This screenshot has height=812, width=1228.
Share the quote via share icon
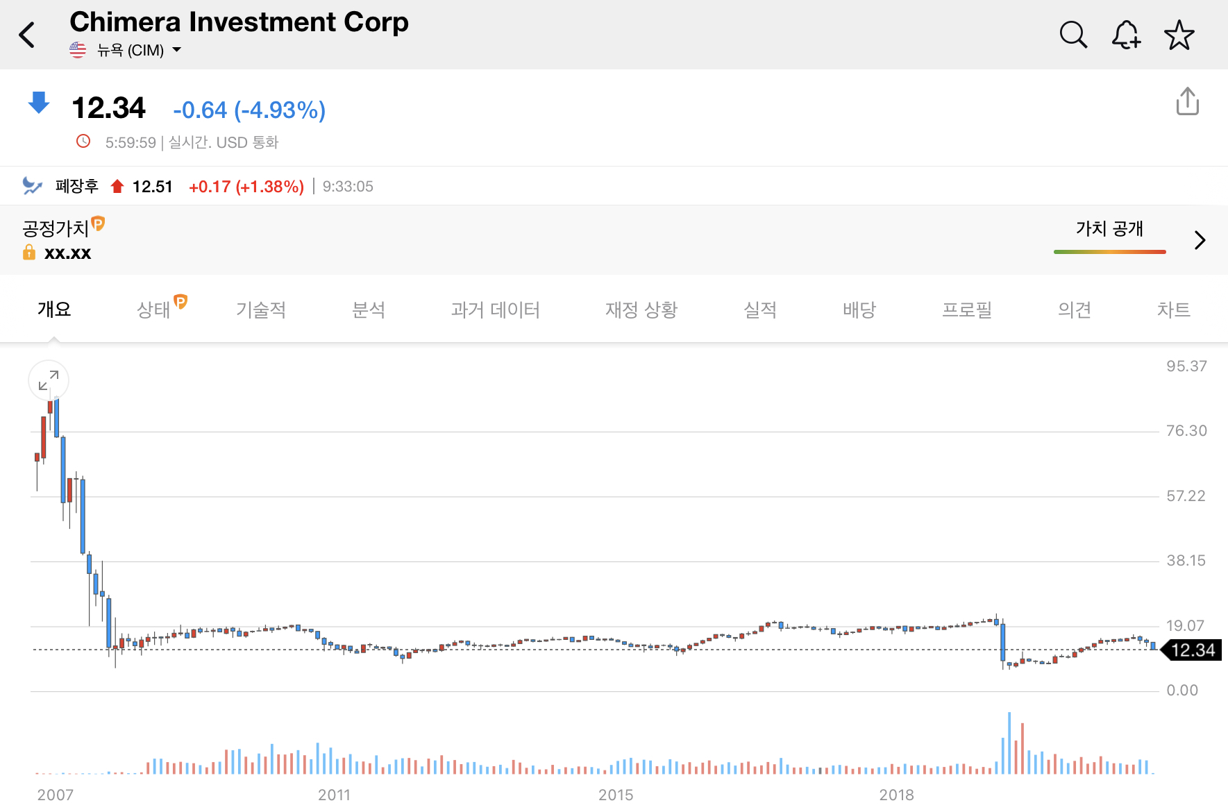tap(1188, 101)
